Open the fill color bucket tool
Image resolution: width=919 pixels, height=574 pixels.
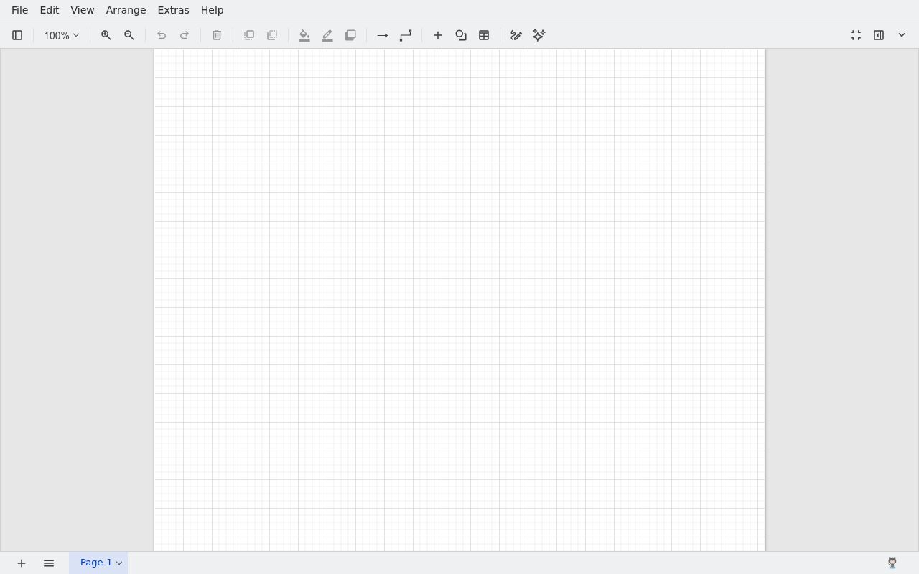304,35
